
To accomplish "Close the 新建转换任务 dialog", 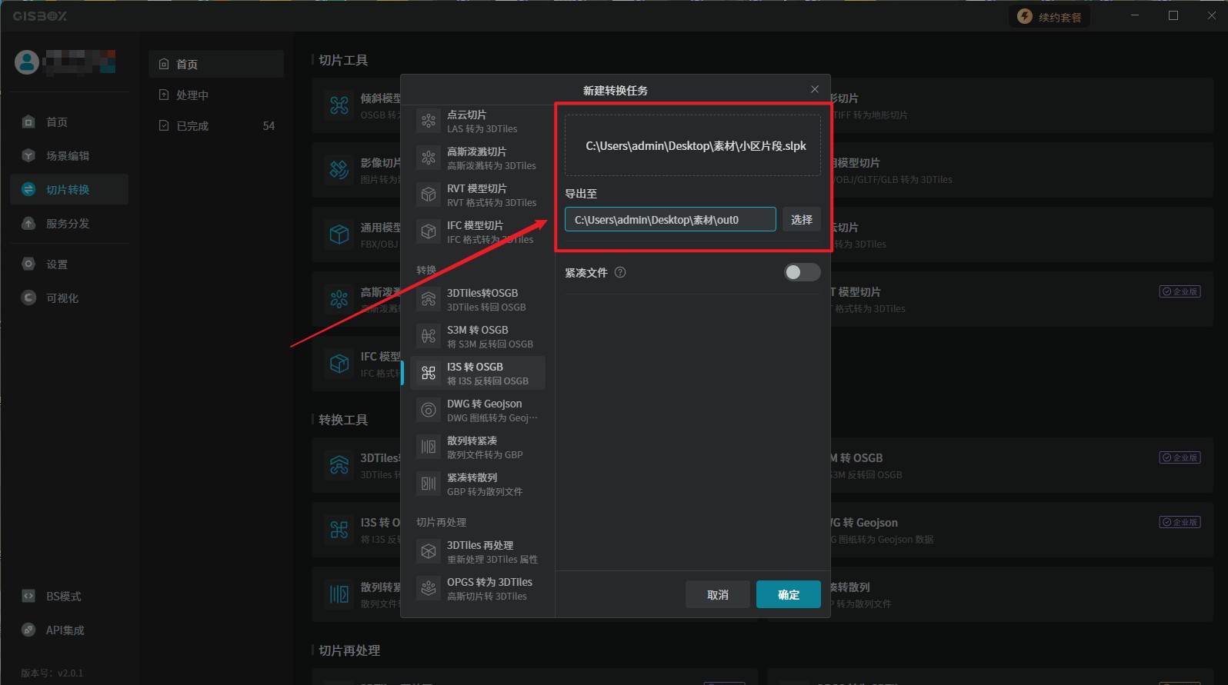I will click(x=814, y=89).
